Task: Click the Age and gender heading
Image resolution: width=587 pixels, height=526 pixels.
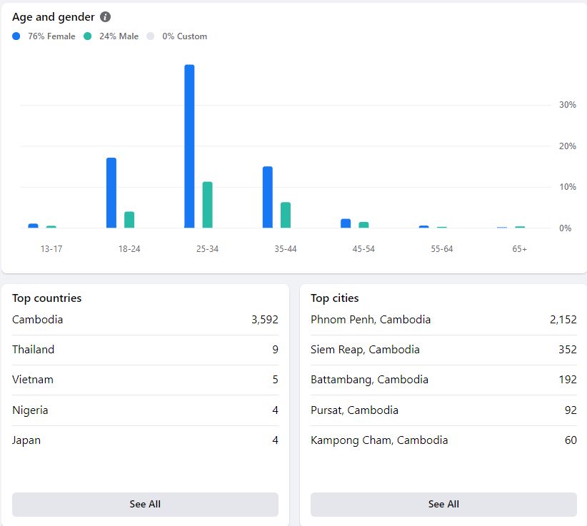Action: pos(53,17)
